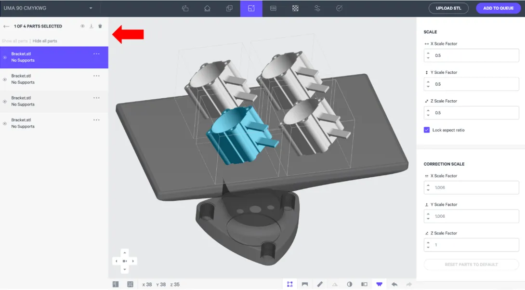The height and width of the screenshot is (290, 525).
Task: Select the second Bracket.stl list row
Action: [x=54, y=79]
